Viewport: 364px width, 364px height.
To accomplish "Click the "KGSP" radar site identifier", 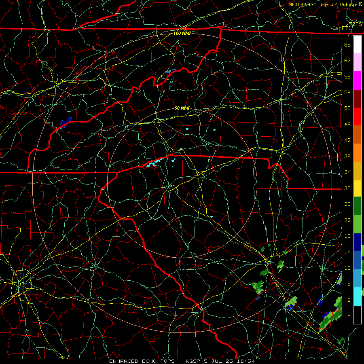I will click(194, 361).
